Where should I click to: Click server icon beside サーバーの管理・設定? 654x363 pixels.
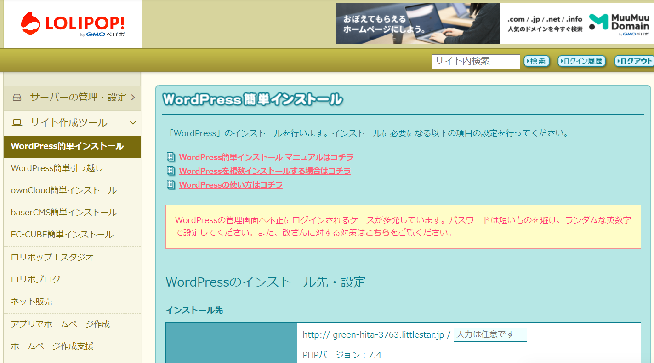(x=17, y=97)
